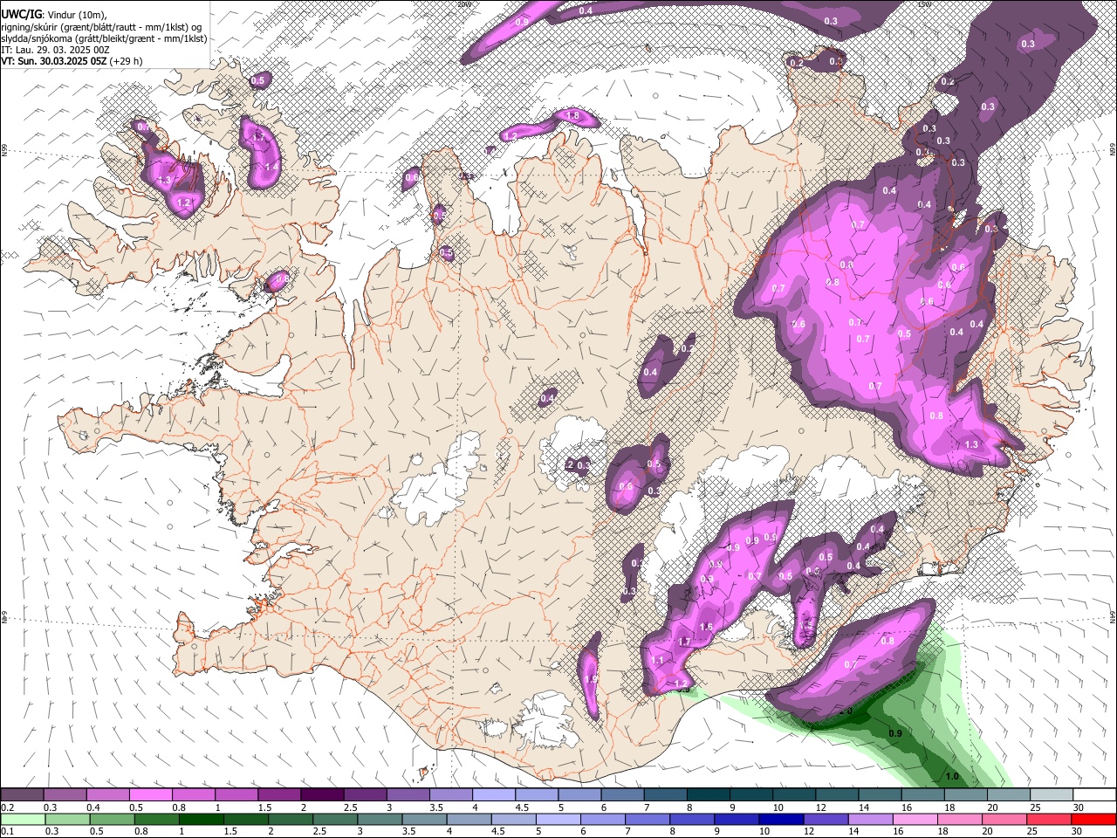This screenshot has height=838, width=1117.
Task: Click the 1.0 rain value in green area
Action: (952, 776)
